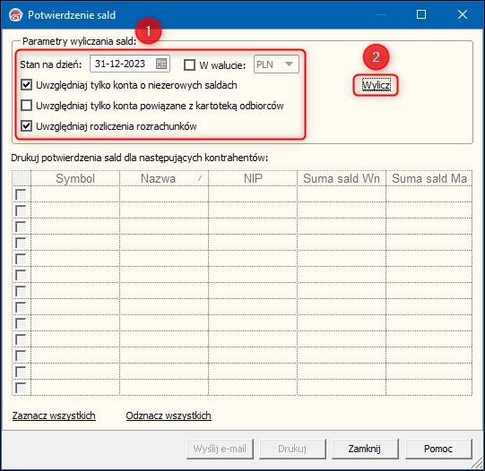
Task: Click the Wylicz button
Action: point(376,85)
